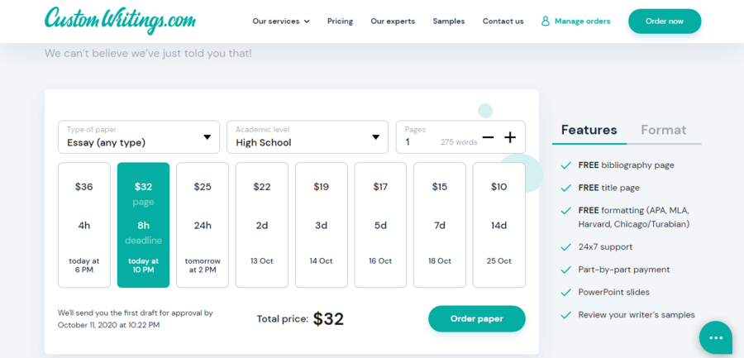Switch to the Features tab
The image size is (744, 358).
[589, 130]
